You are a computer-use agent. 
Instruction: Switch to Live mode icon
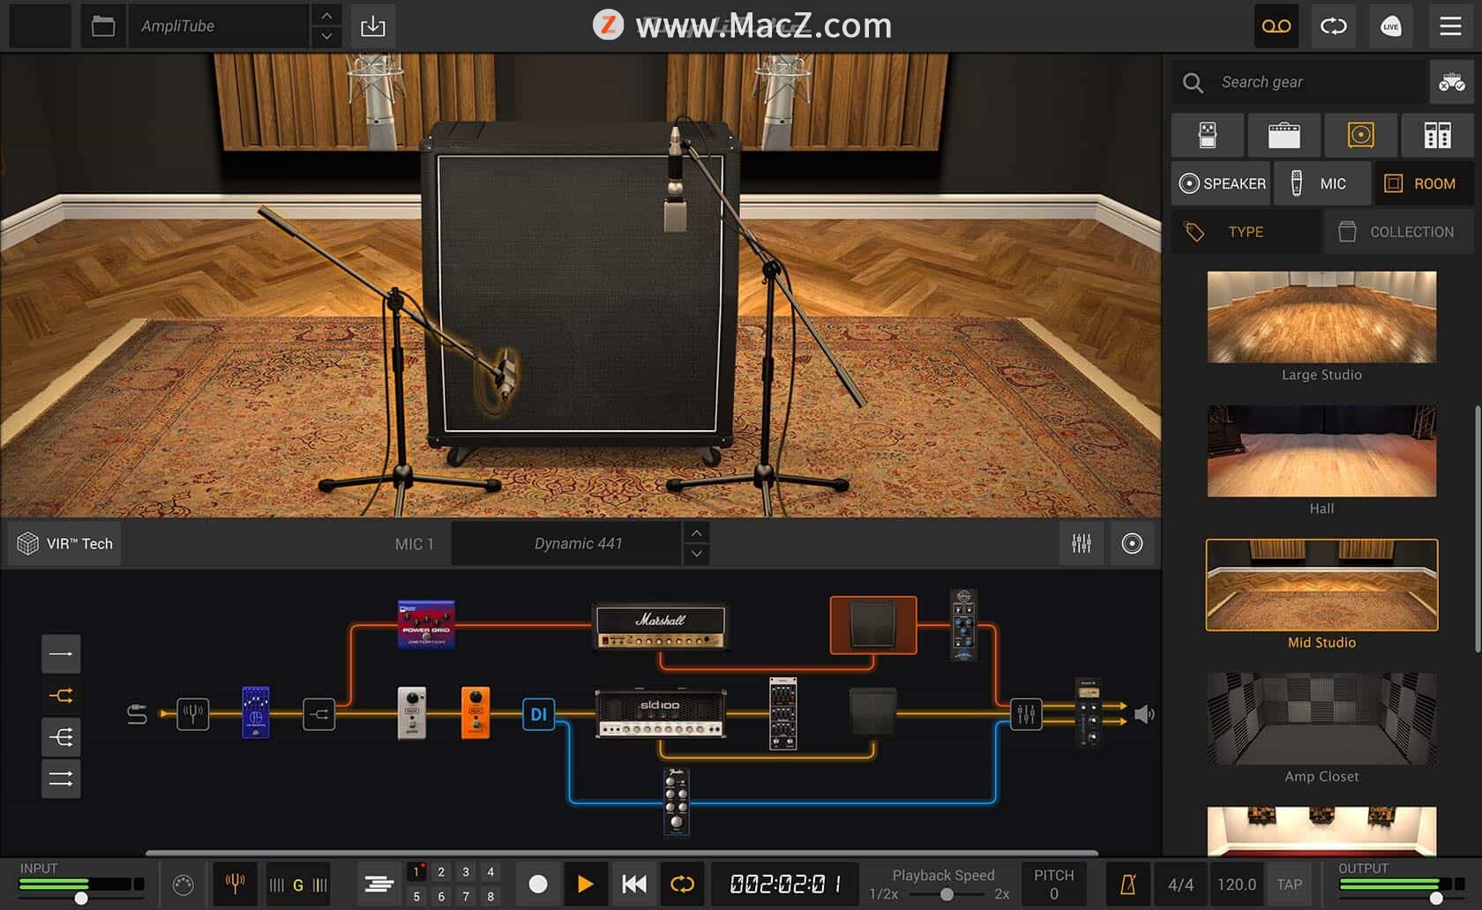1391,26
